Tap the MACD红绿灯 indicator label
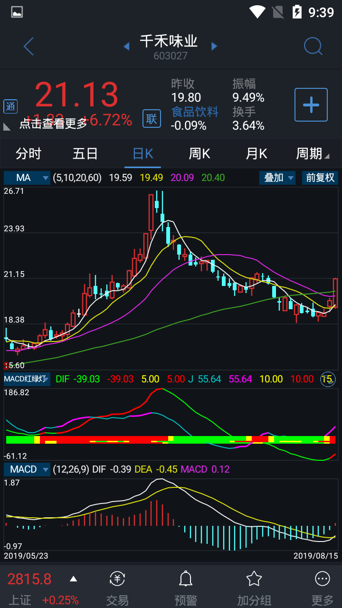 click(27, 379)
